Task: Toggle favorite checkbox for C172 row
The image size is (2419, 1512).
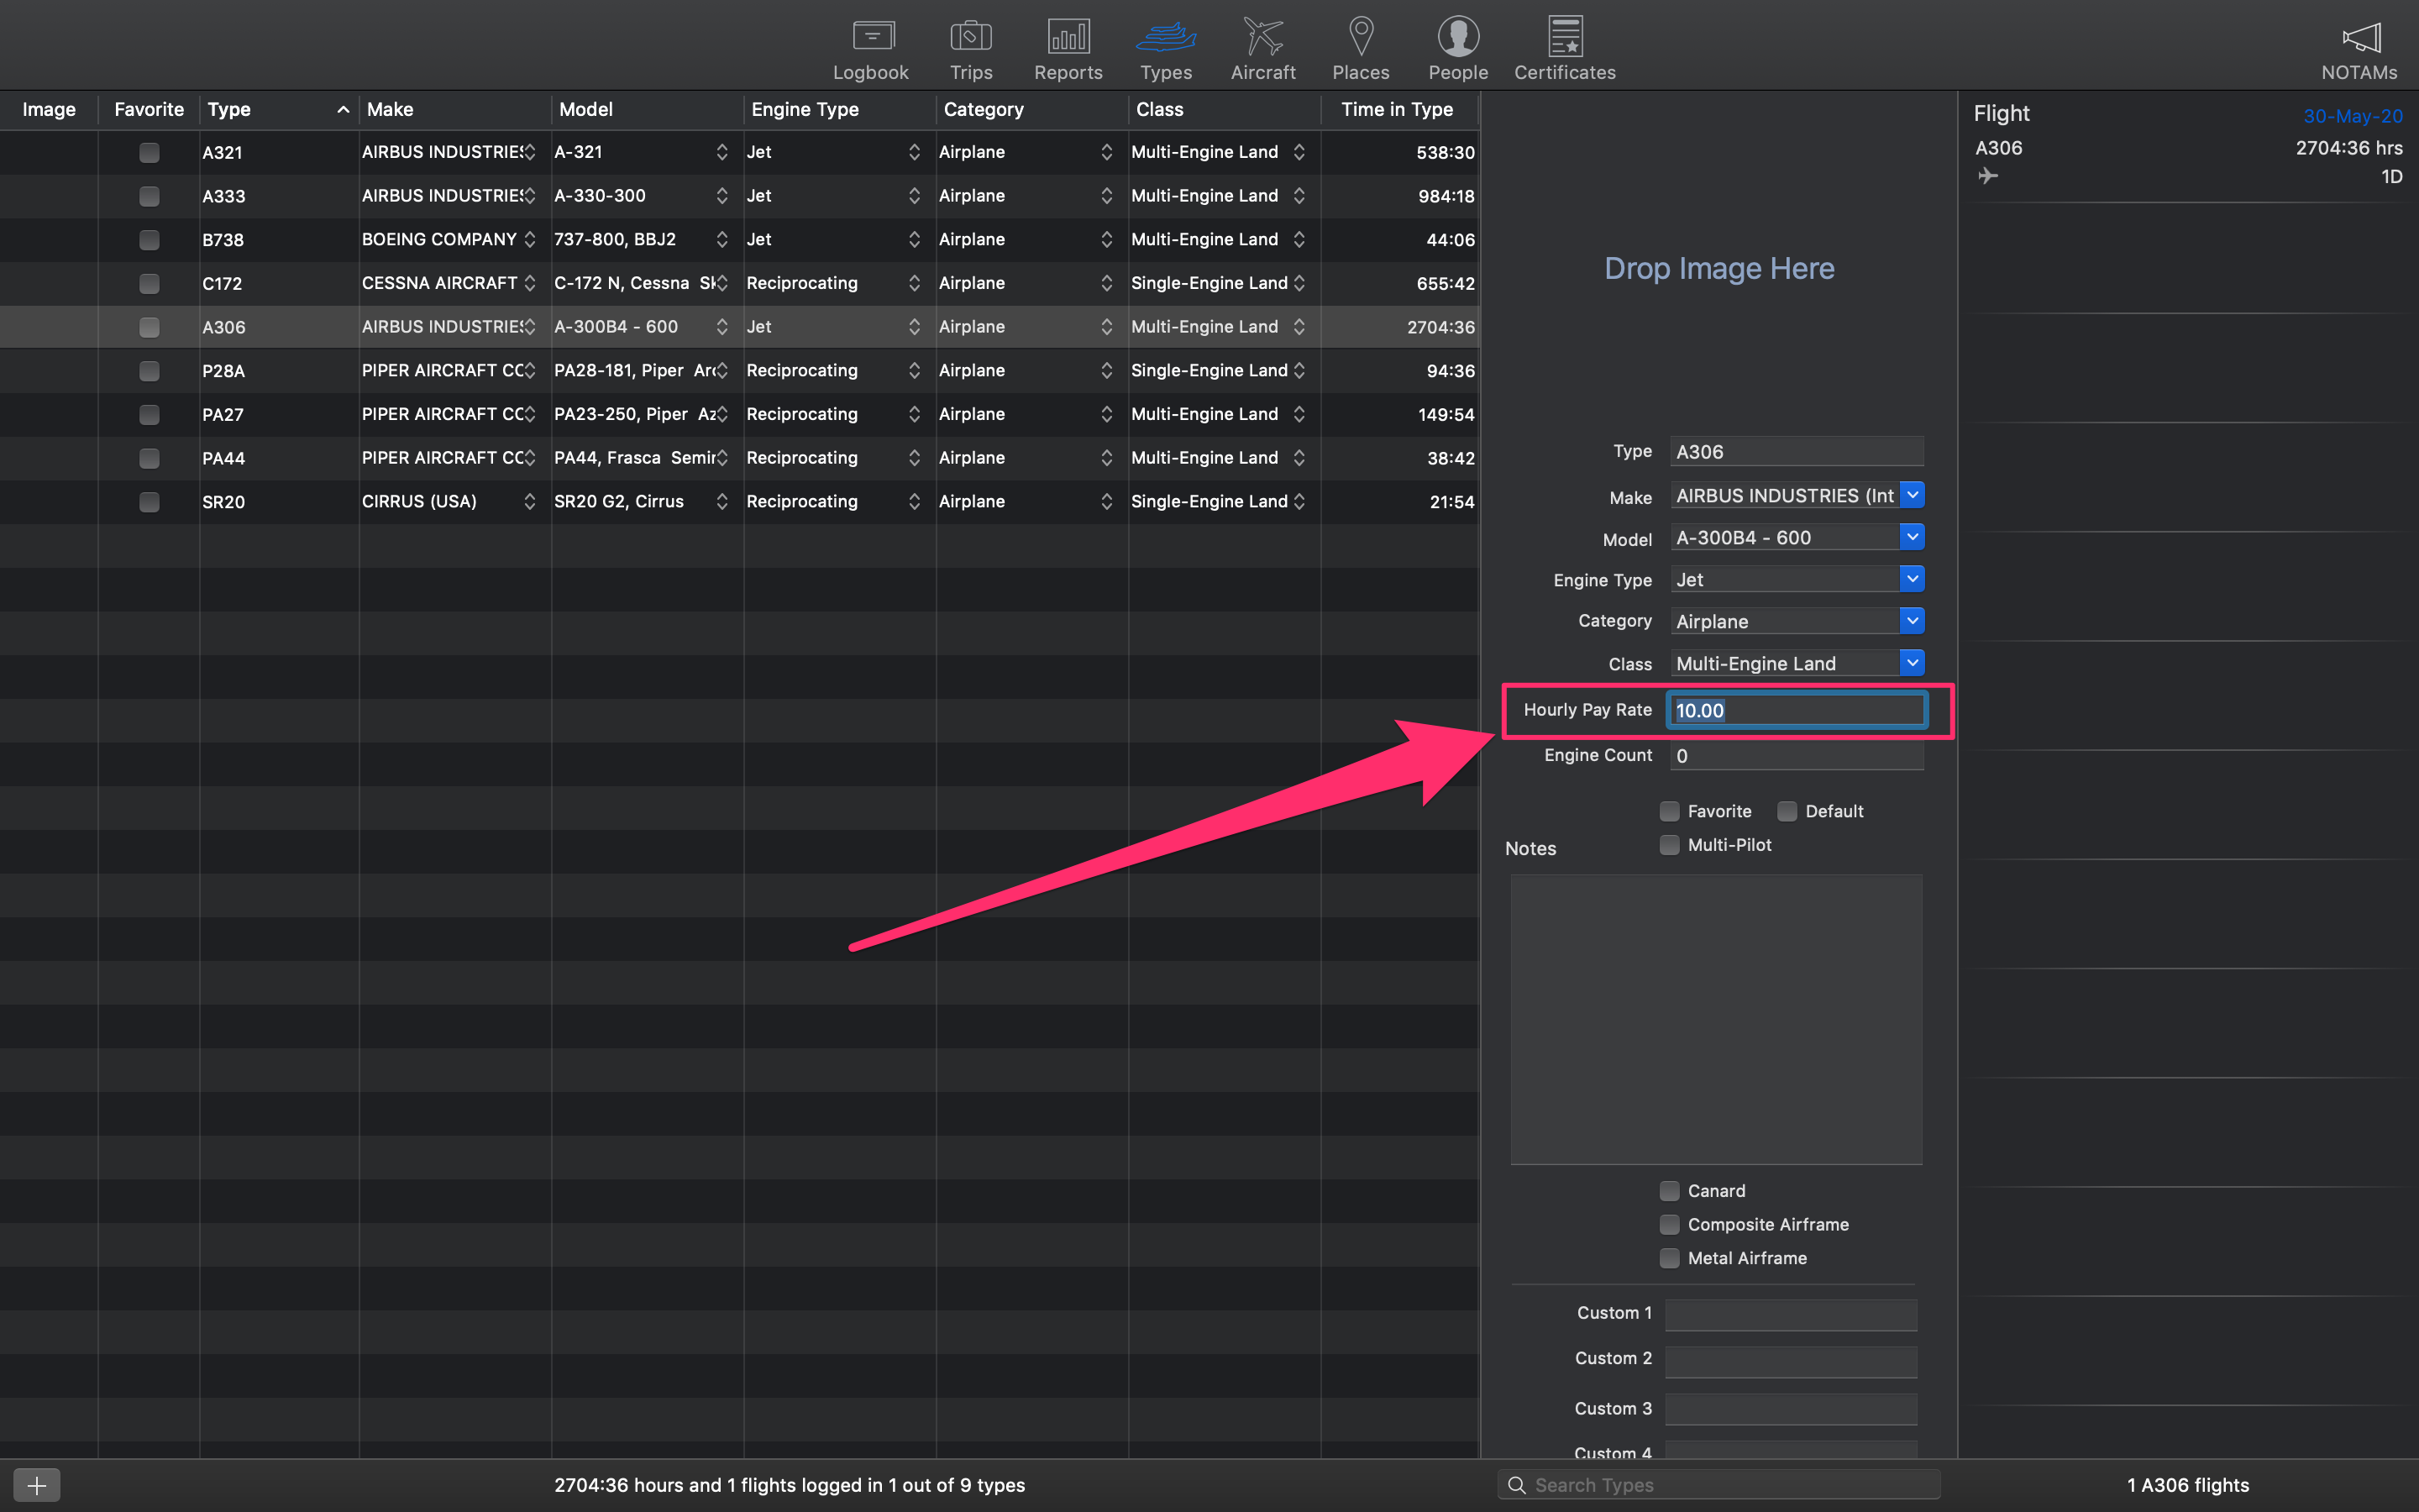Action: pyautogui.click(x=149, y=283)
